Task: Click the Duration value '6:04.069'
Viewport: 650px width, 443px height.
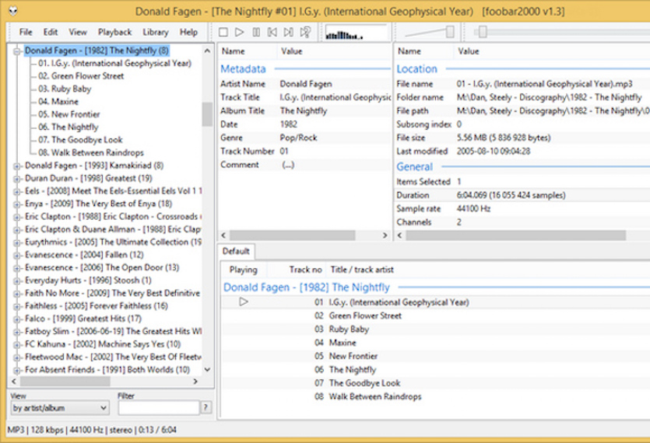Action: point(511,195)
